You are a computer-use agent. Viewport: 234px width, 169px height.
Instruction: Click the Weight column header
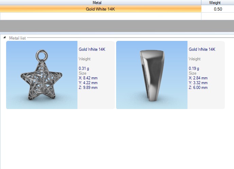coord(215,3)
